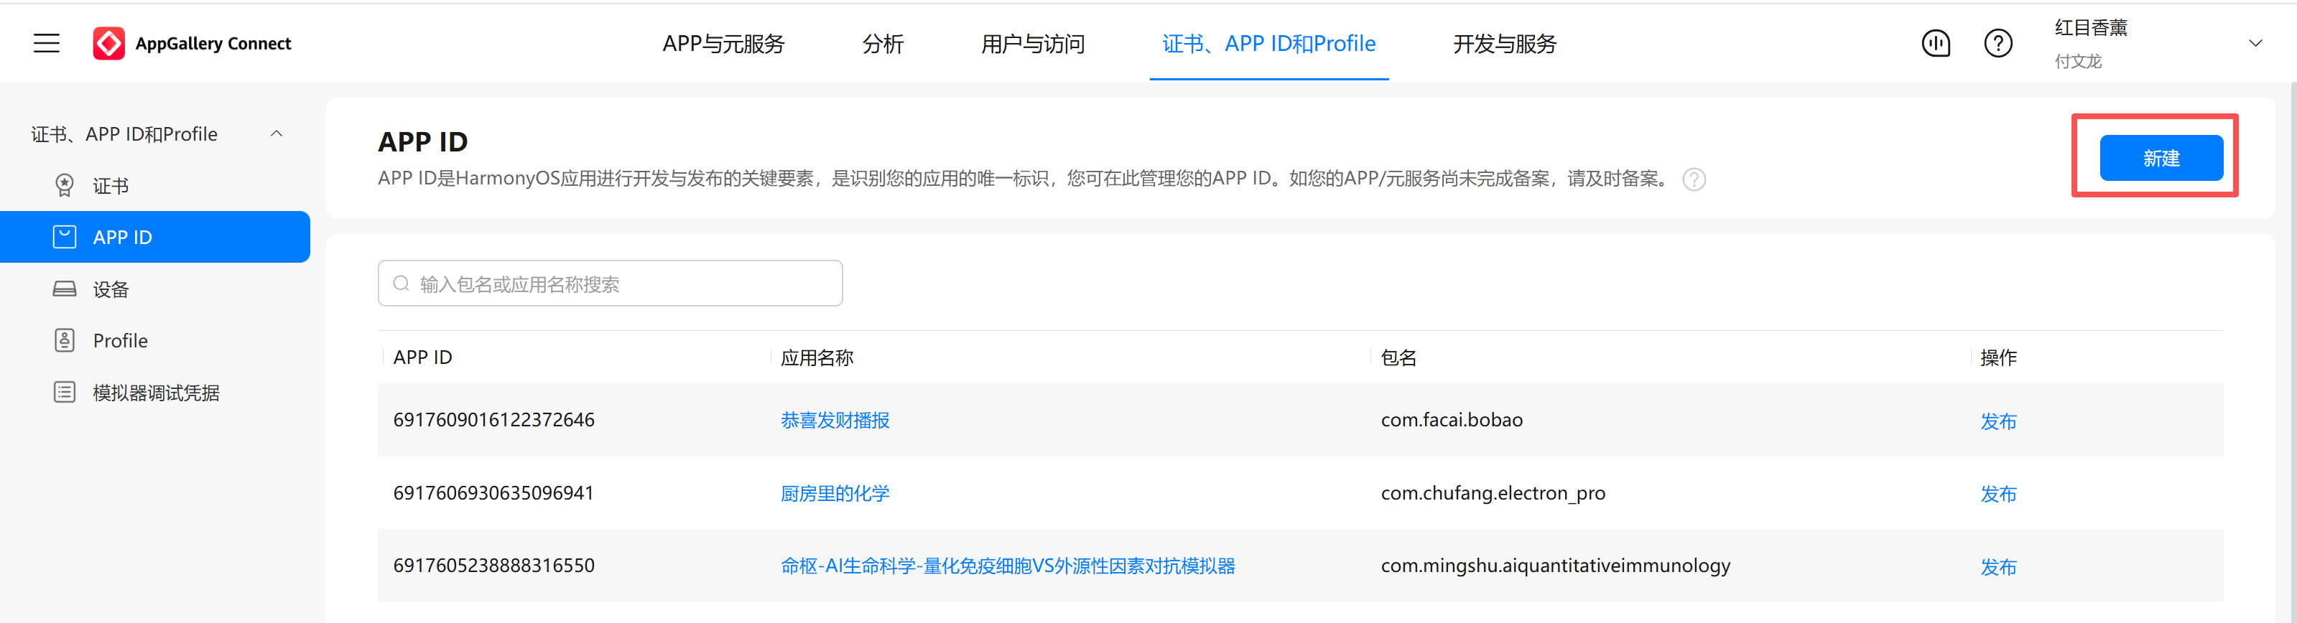Click the 操作 column header
Screen dimensions: 2297x623
point(1998,357)
